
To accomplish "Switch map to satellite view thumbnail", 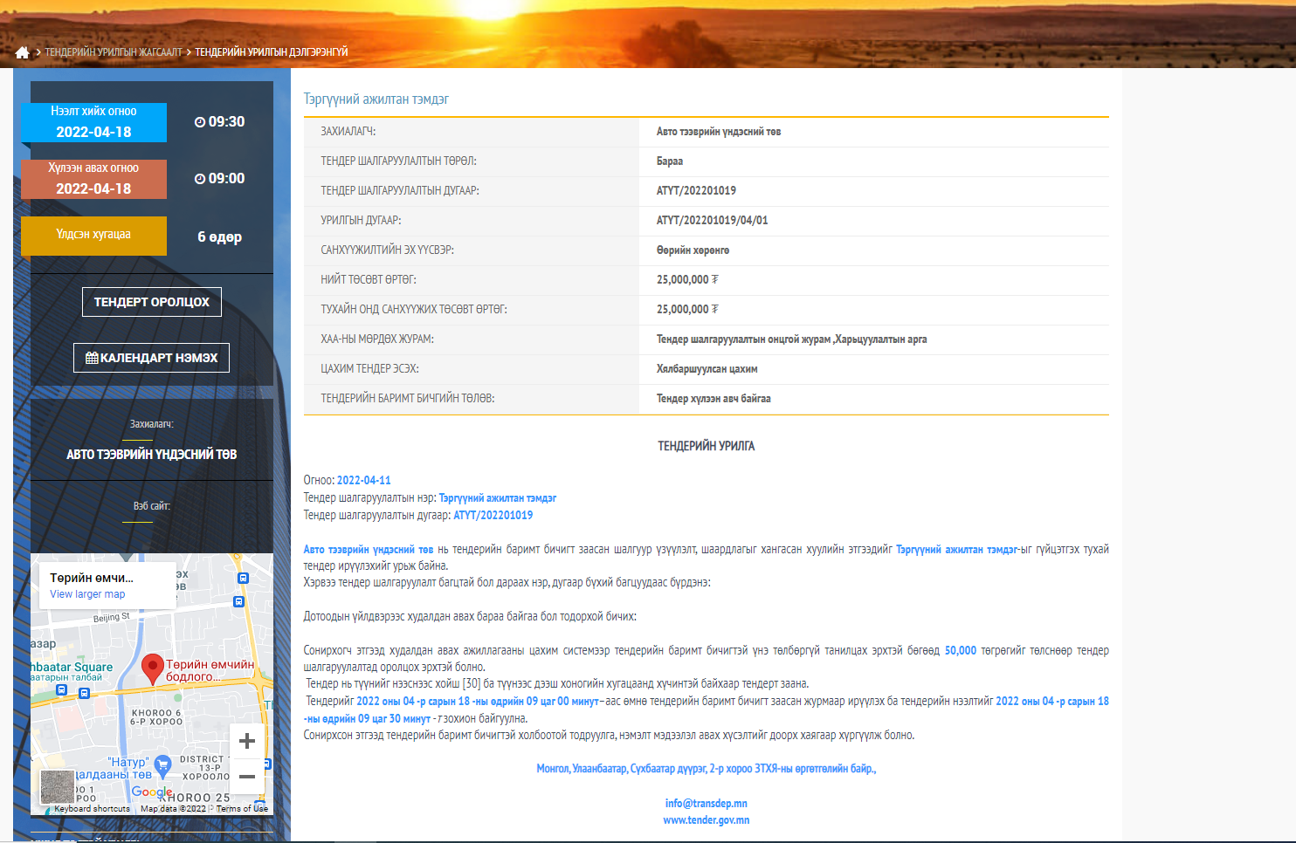I will click(x=58, y=786).
